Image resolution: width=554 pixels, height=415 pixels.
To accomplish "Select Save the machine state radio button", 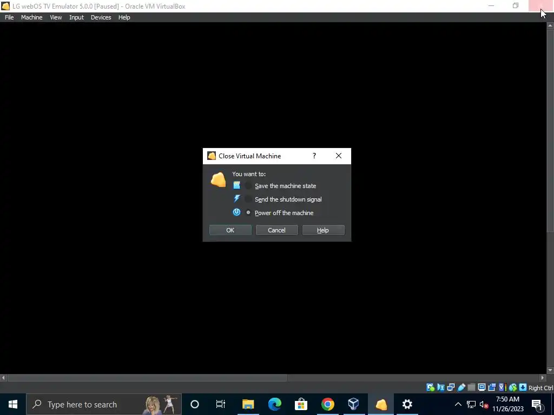I will [248, 186].
